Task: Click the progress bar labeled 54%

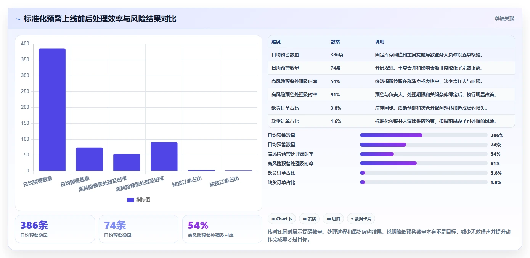Action: tap(424, 154)
